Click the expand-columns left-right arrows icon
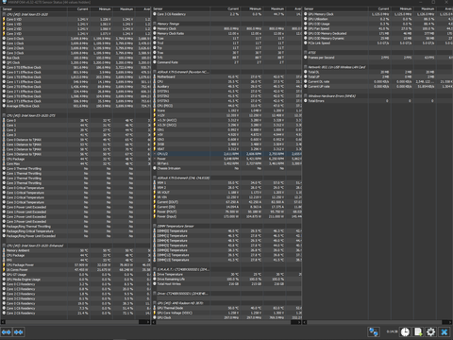Image resolution: width=453 pixels, height=340 pixels. coord(7,331)
